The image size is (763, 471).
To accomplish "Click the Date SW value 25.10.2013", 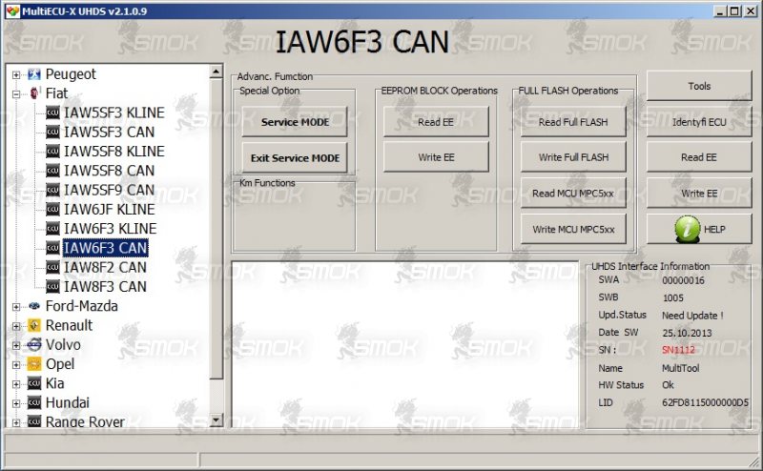I will (x=687, y=333).
